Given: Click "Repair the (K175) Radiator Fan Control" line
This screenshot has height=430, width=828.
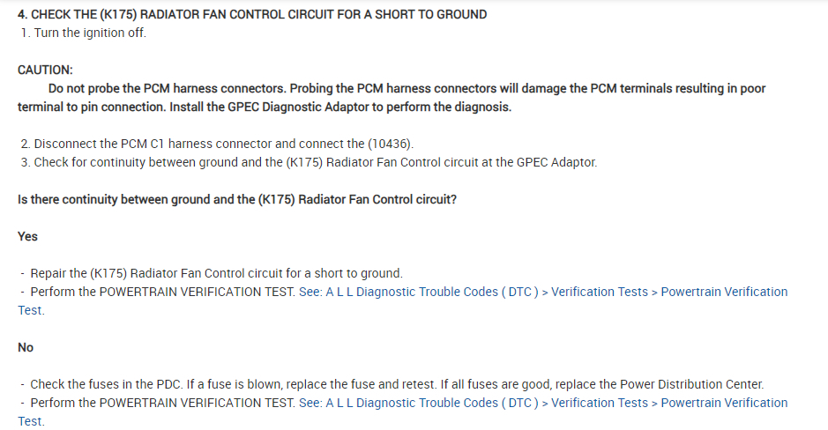Looking at the screenshot, I should (216, 273).
